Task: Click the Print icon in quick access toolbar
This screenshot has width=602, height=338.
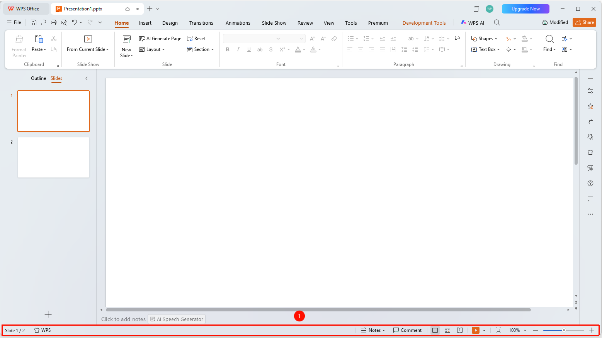Action: (54, 23)
